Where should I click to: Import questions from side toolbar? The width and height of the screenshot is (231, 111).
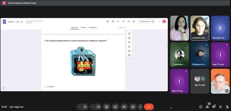(129, 38)
